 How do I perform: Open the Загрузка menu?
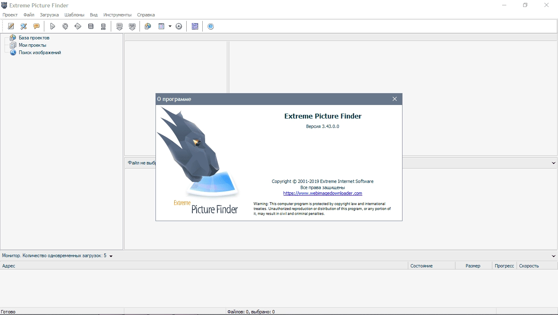(49, 15)
